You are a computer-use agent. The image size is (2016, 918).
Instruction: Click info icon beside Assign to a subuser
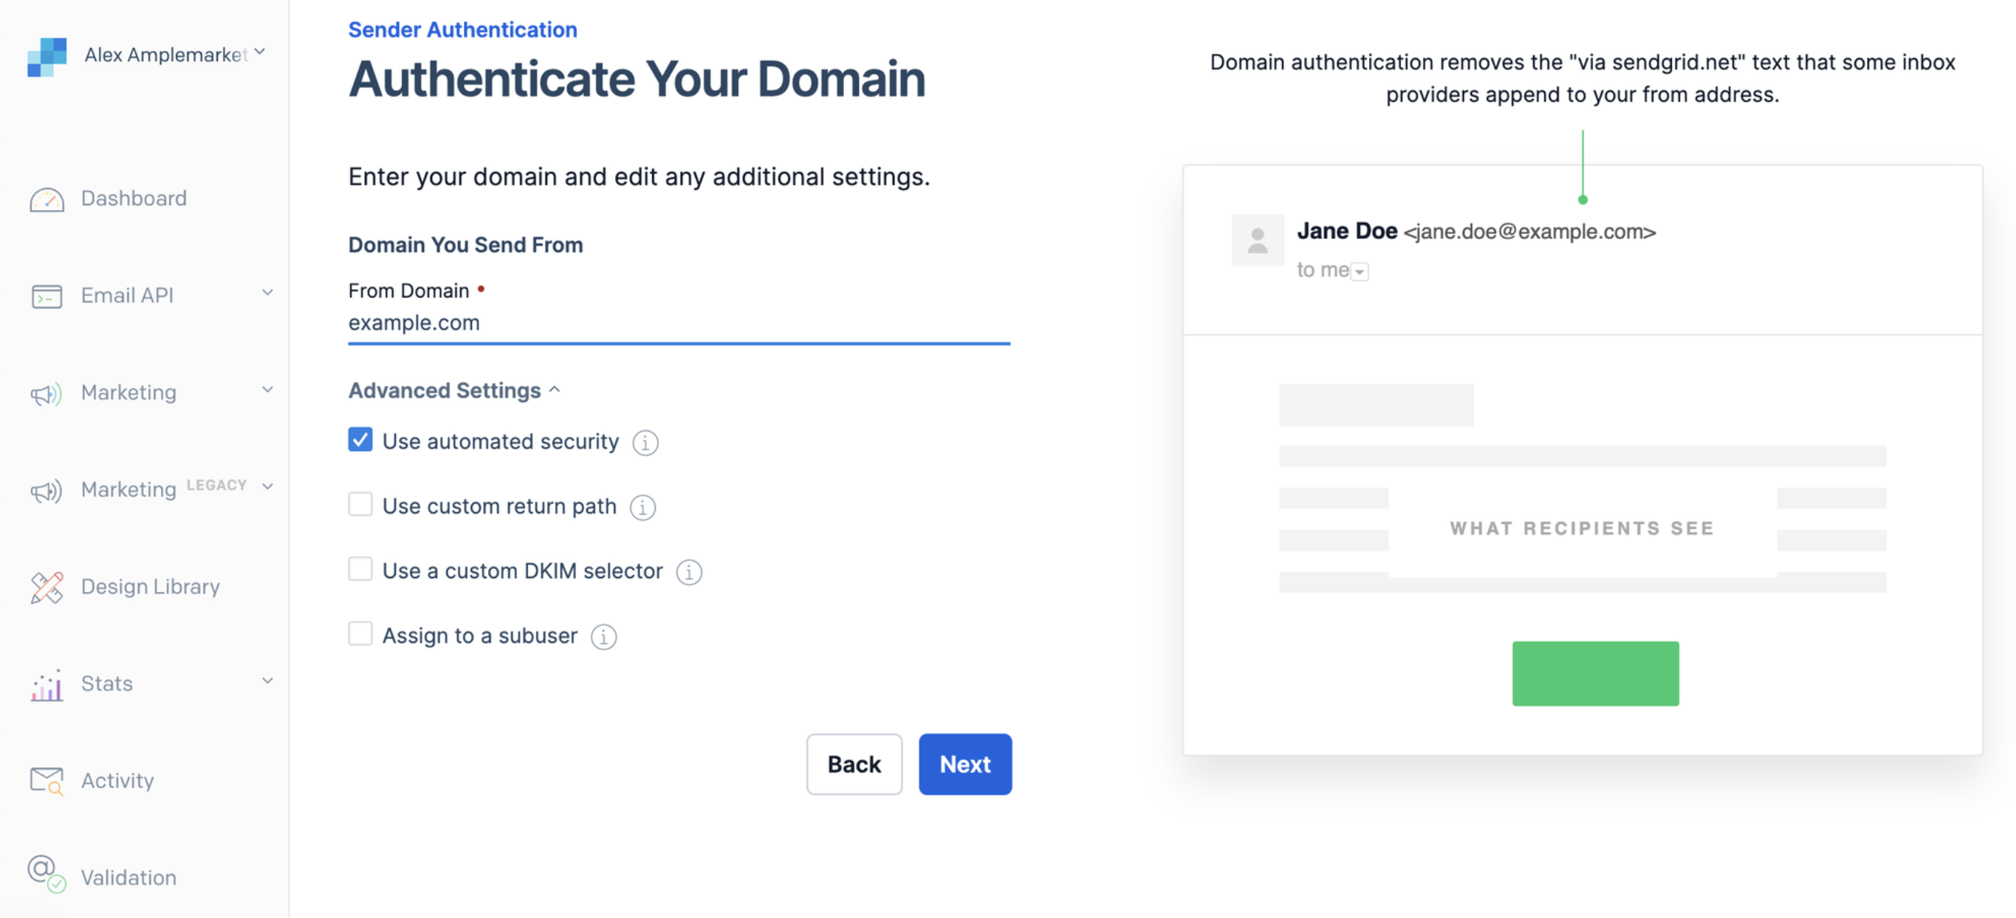click(603, 637)
